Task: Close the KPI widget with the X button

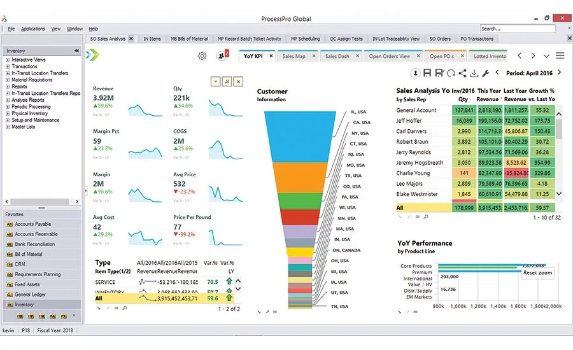Action: [238, 81]
